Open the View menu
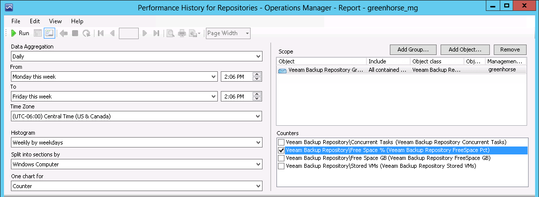 55,21
